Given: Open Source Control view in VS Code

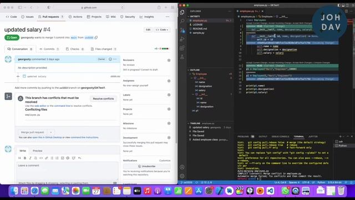Looking at the screenshot, I should 182,30.
